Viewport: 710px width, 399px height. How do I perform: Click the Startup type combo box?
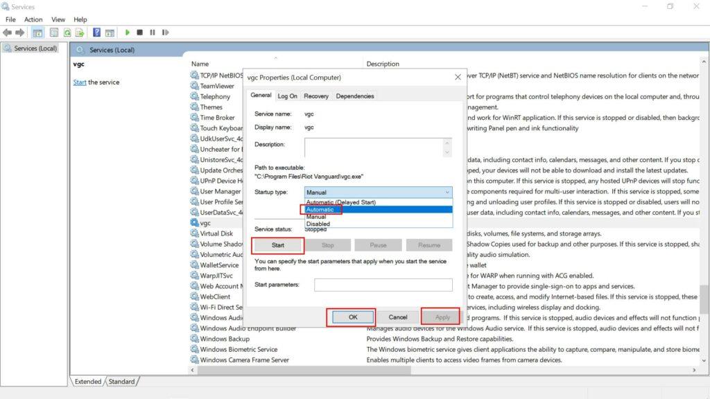click(x=378, y=193)
